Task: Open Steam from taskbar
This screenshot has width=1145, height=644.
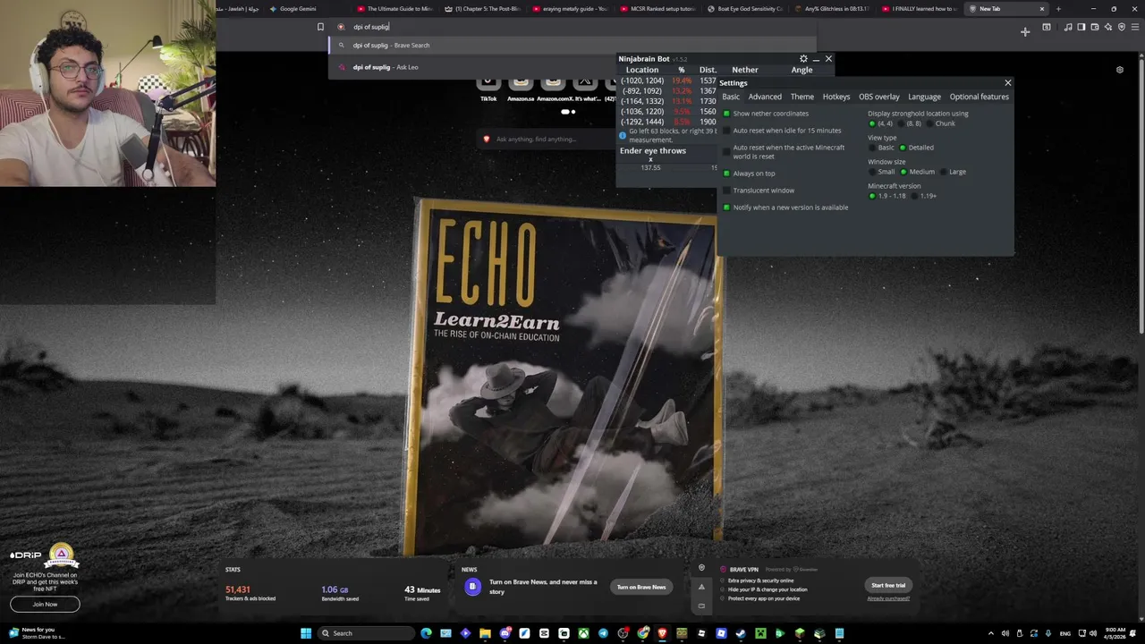Action: pyautogui.click(x=741, y=633)
